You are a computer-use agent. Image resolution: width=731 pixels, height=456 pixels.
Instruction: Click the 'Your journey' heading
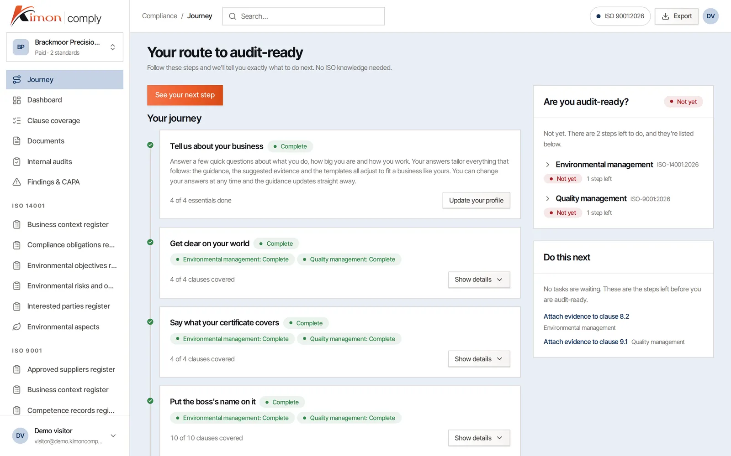pos(174,118)
